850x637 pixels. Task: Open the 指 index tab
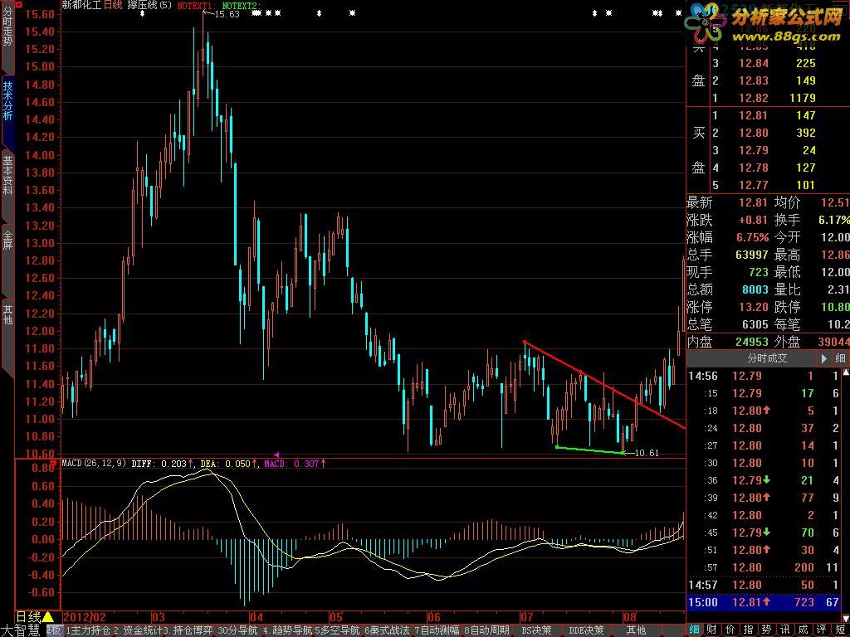pyautogui.click(x=748, y=630)
